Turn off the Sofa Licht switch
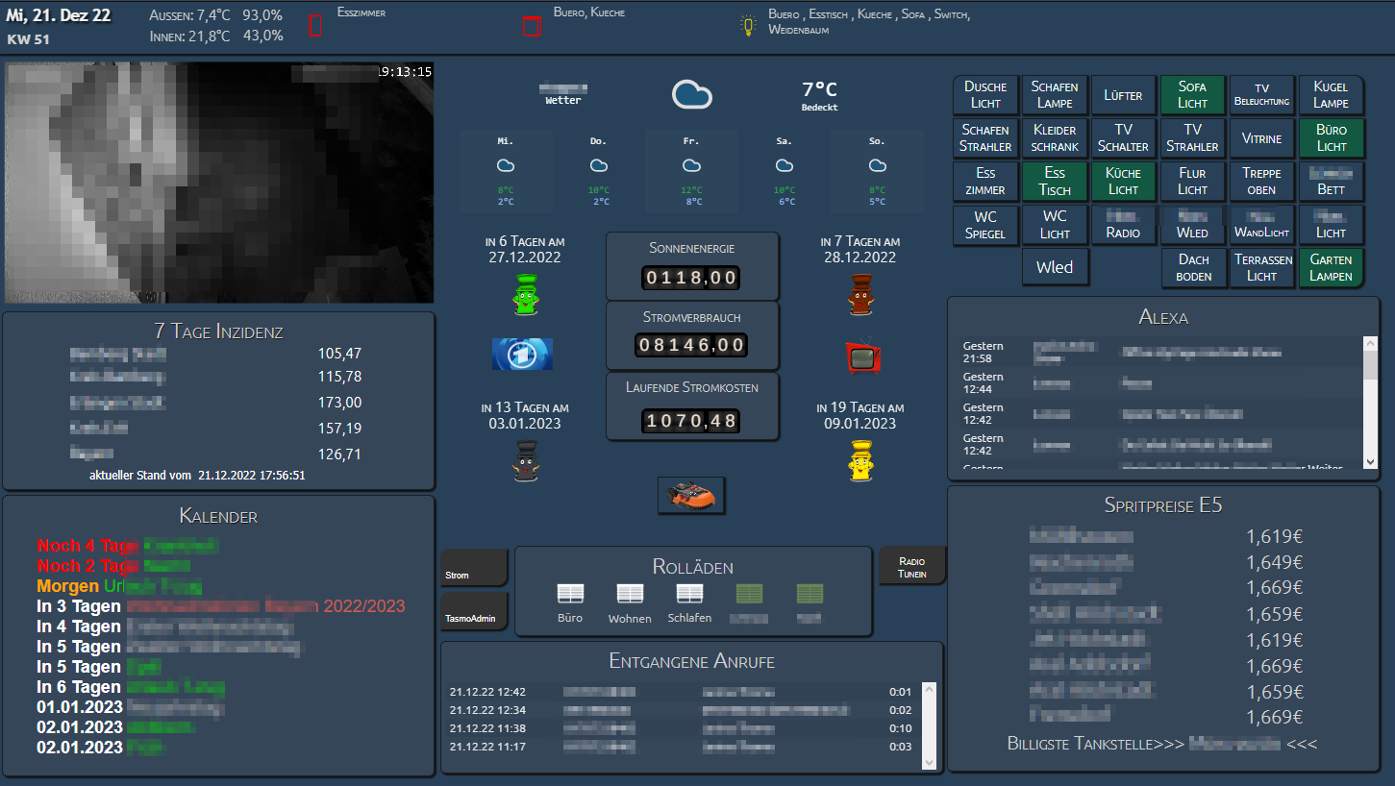Image resolution: width=1395 pixels, height=786 pixels. [x=1192, y=95]
